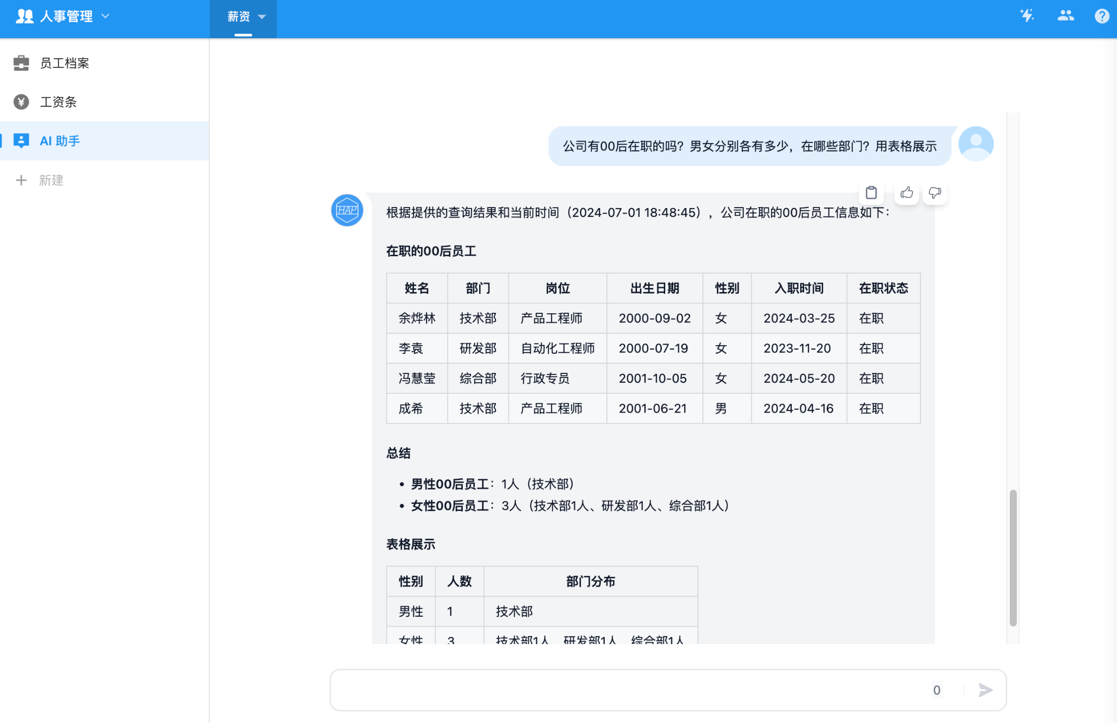
Task: Send message with paper plane icon
Action: coord(985,690)
